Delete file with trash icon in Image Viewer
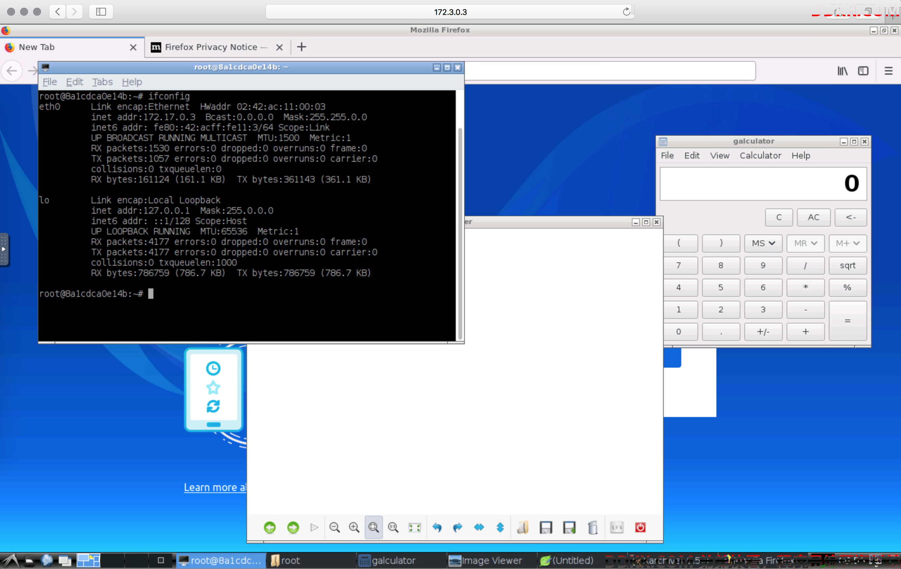Image resolution: width=901 pixels, height=569 pixels. [x=593, y=527]
